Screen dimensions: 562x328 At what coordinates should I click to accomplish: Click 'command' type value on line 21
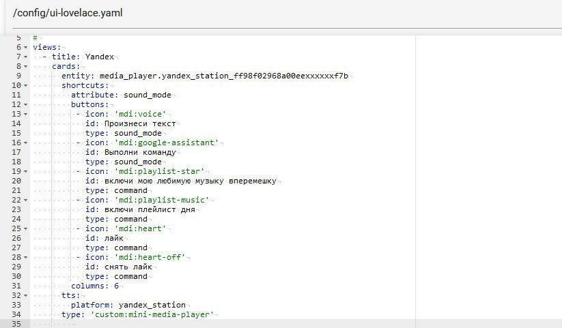click(130, 190)
